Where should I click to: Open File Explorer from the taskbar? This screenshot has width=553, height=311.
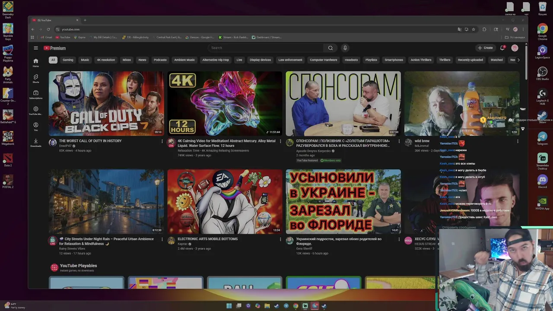tap(267, 306)
